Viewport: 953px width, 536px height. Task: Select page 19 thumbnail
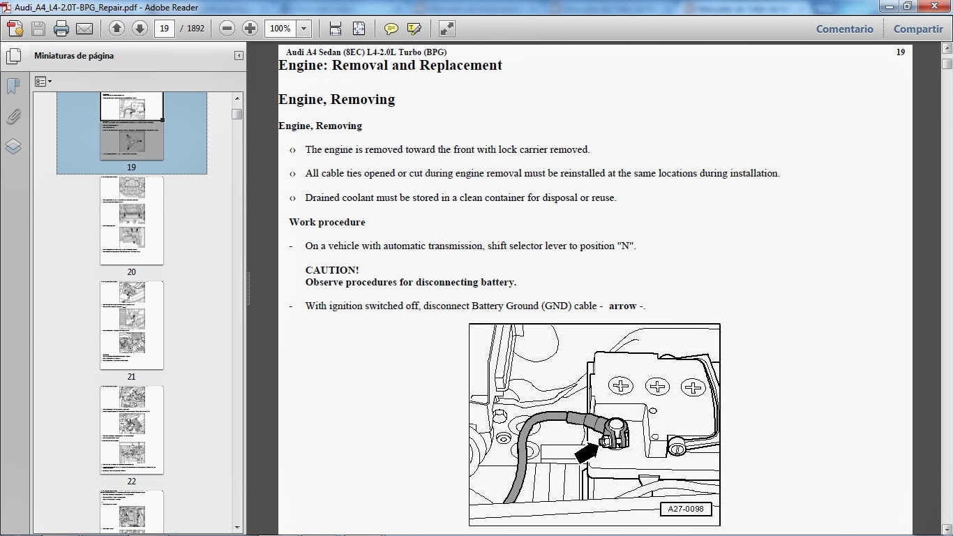132,126
